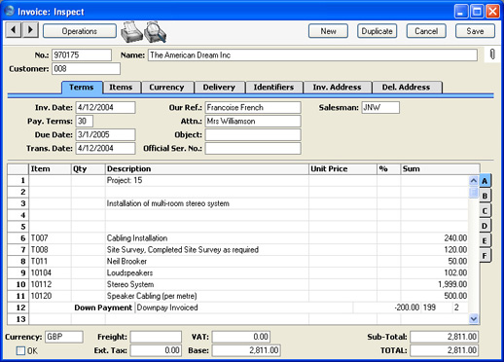Open the Operations menu
Viewport: 504px width, 362px height.
(x=80, y=31)
